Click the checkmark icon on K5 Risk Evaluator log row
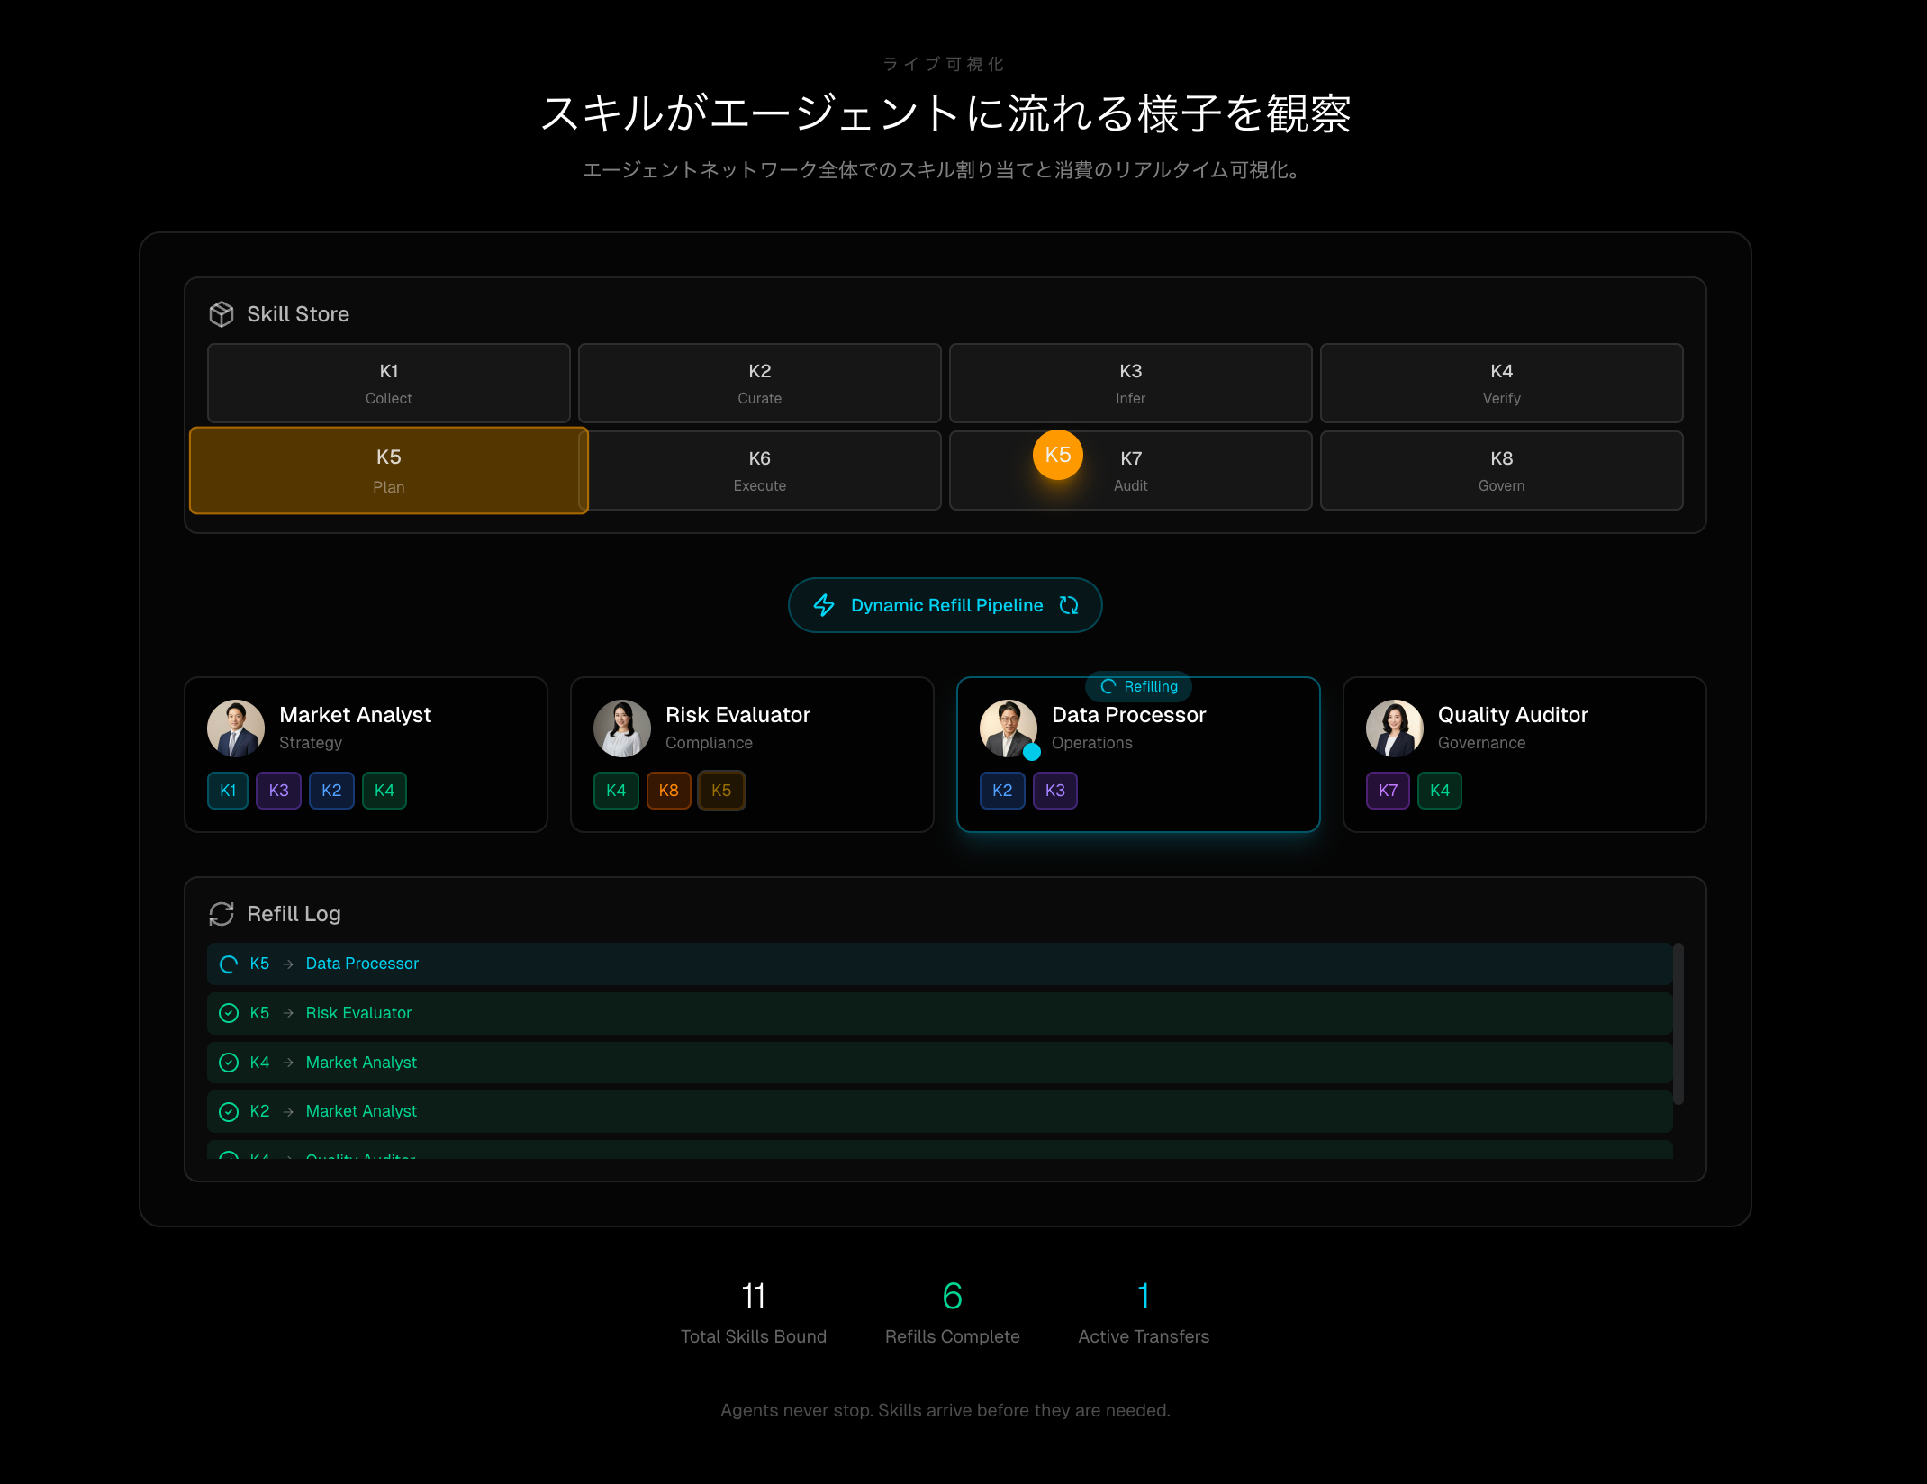This screenshot has height=1484, width=1927. (x=229, y=1013)
